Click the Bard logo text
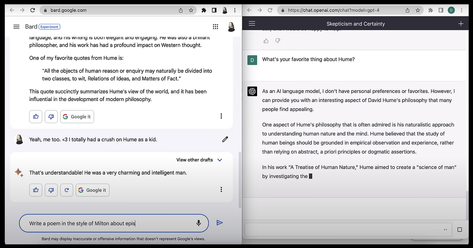 tap(31, 27)
